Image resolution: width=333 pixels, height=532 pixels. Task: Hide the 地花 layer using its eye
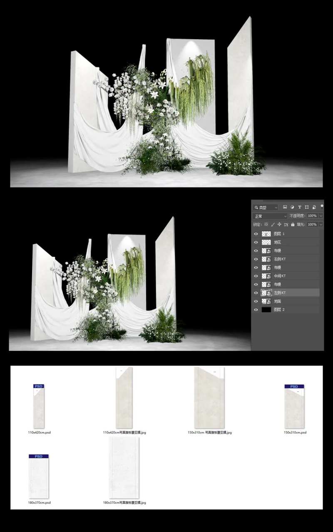[x=256, y=242]
